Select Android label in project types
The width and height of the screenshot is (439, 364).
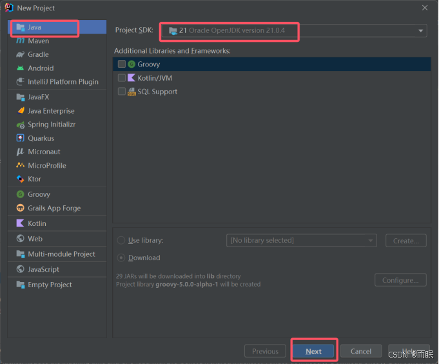coord(41,68)
